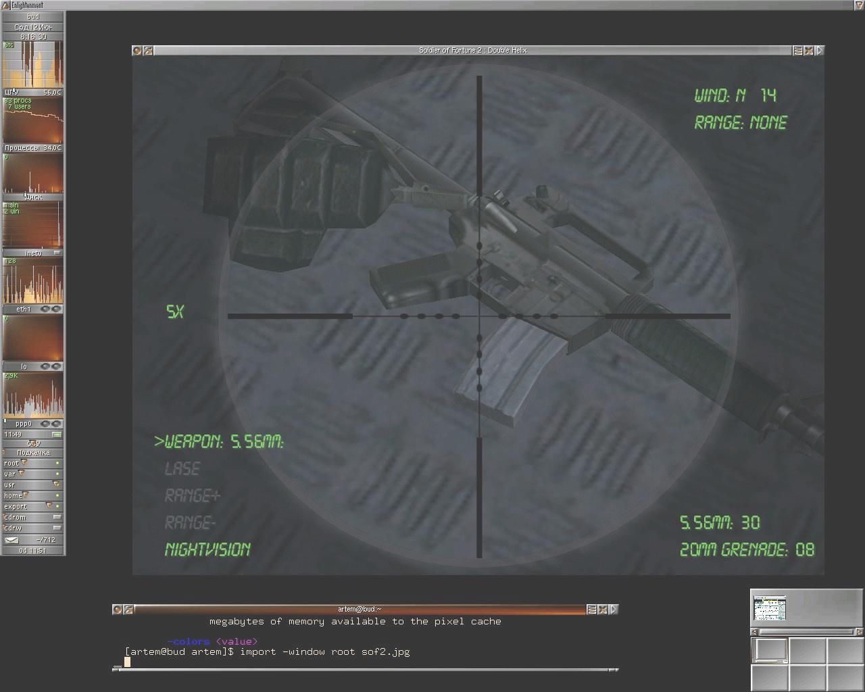The height and width of the screenshot is (692, 865).
Task: Click the arrow icon on terminal titlebar
Action: click(x=614, y=610)
